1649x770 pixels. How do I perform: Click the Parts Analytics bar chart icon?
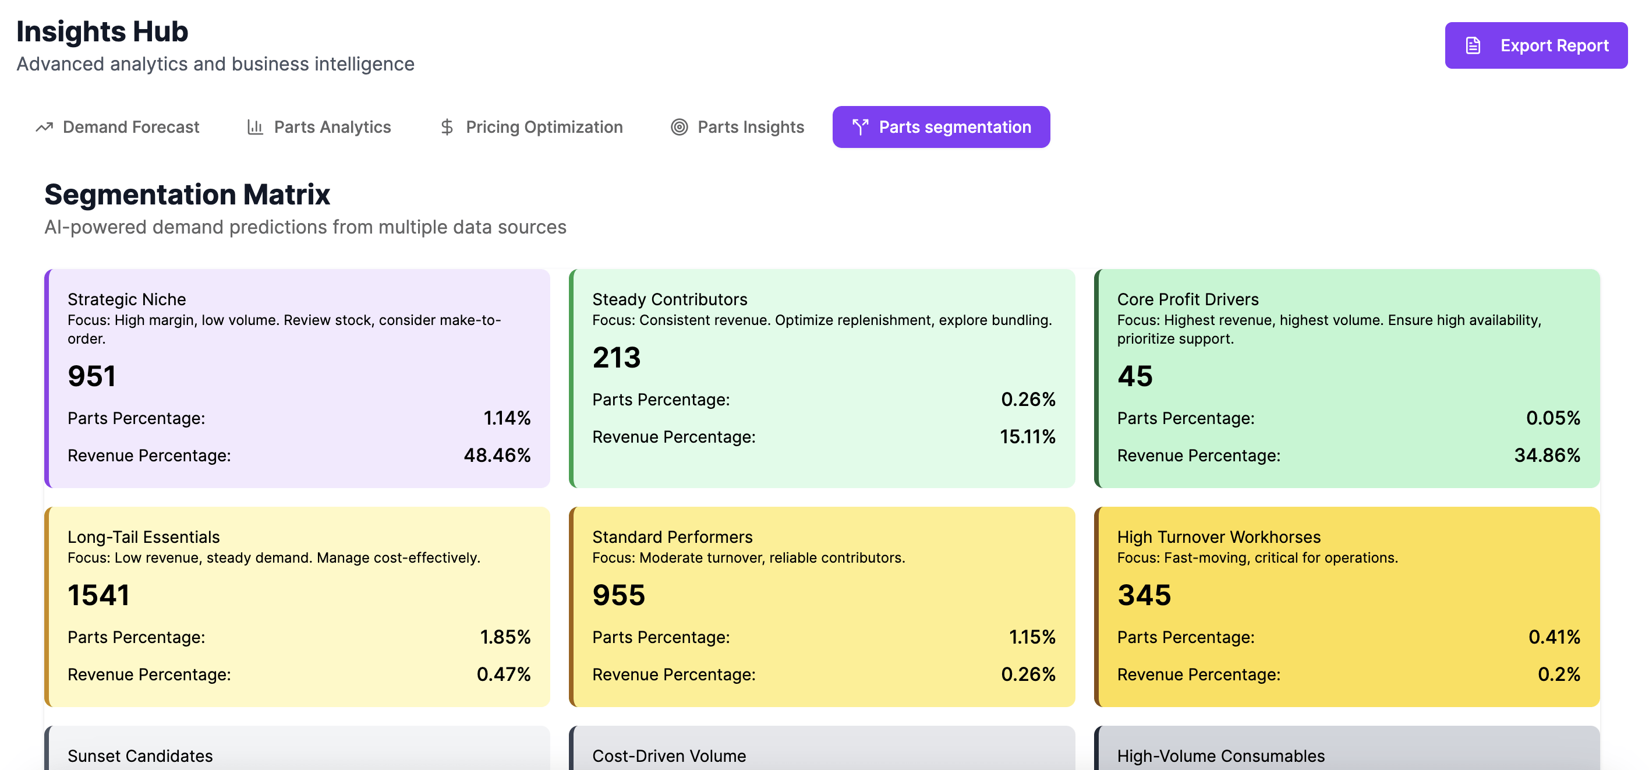coord(256,127)
